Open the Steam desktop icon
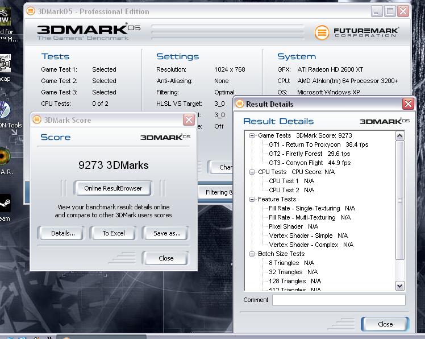Screen dimensions: 425x339 point(5,203)
